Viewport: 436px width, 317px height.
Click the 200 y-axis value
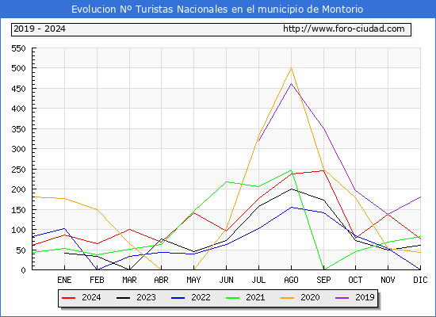tap(19, 189)
